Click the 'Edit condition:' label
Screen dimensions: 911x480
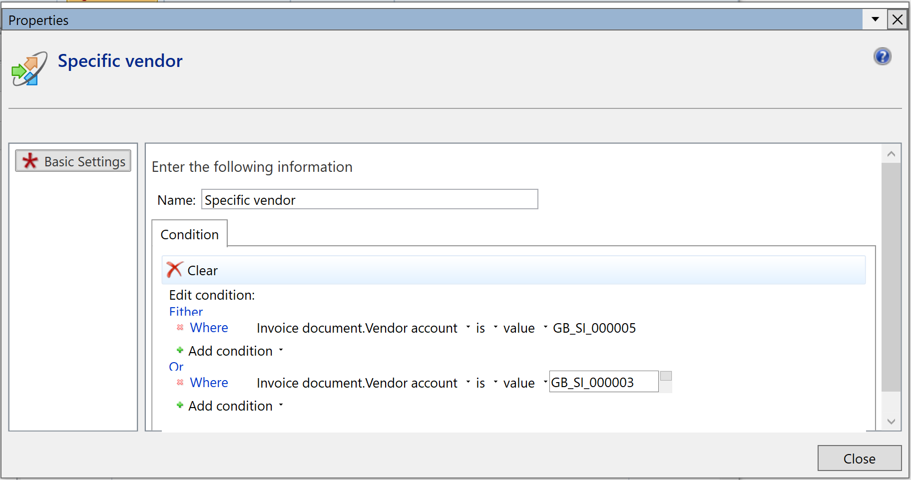pyautogui.click(x=212, y=295)
